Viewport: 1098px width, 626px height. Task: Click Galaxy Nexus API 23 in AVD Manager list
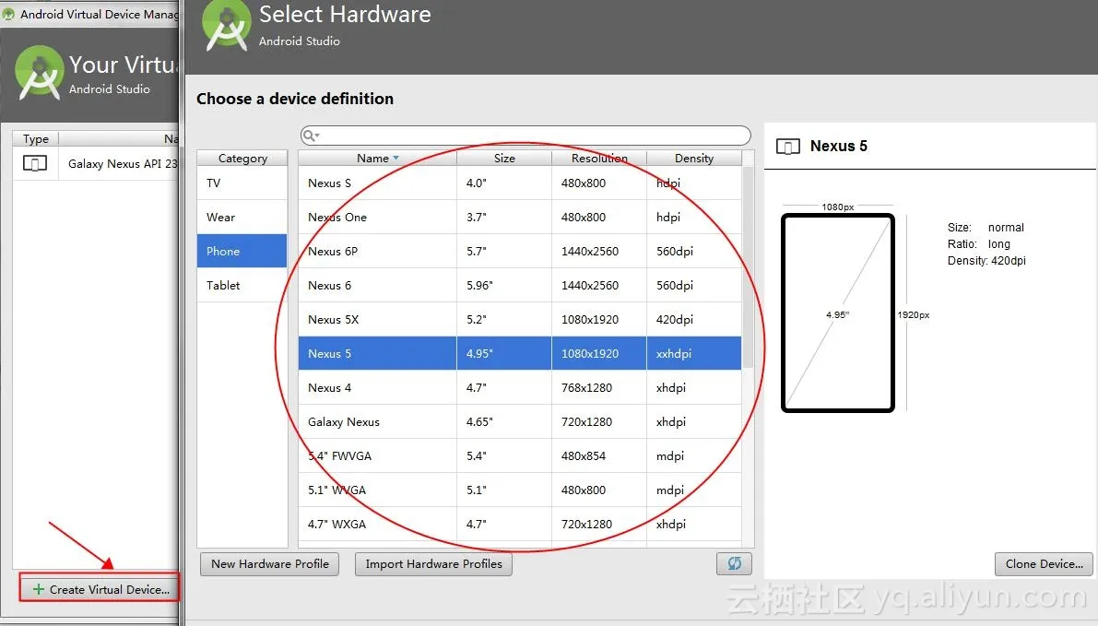tap(123, 164)
